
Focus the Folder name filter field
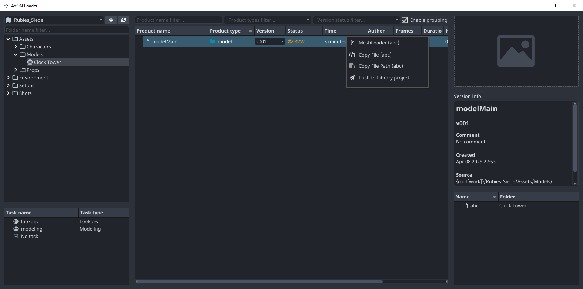click(67, 30)
